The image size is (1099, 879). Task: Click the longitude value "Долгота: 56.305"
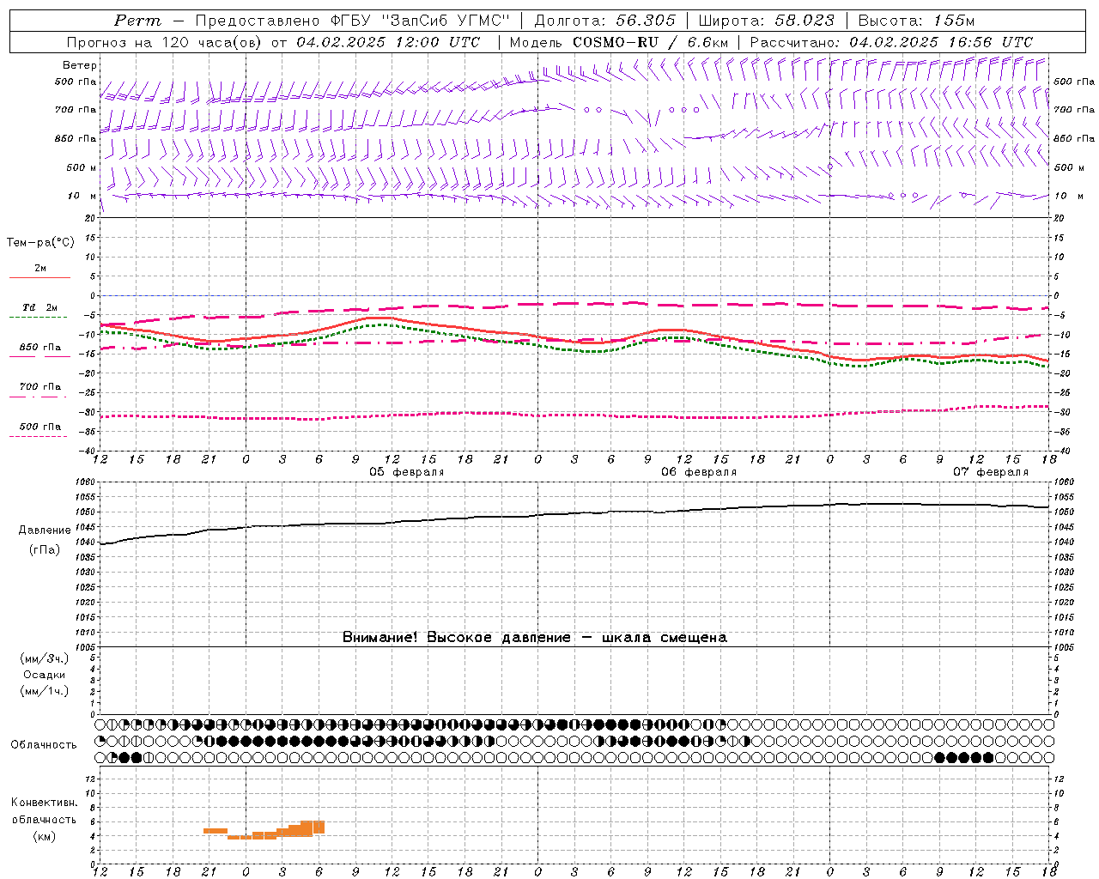(x=604, y=21)
